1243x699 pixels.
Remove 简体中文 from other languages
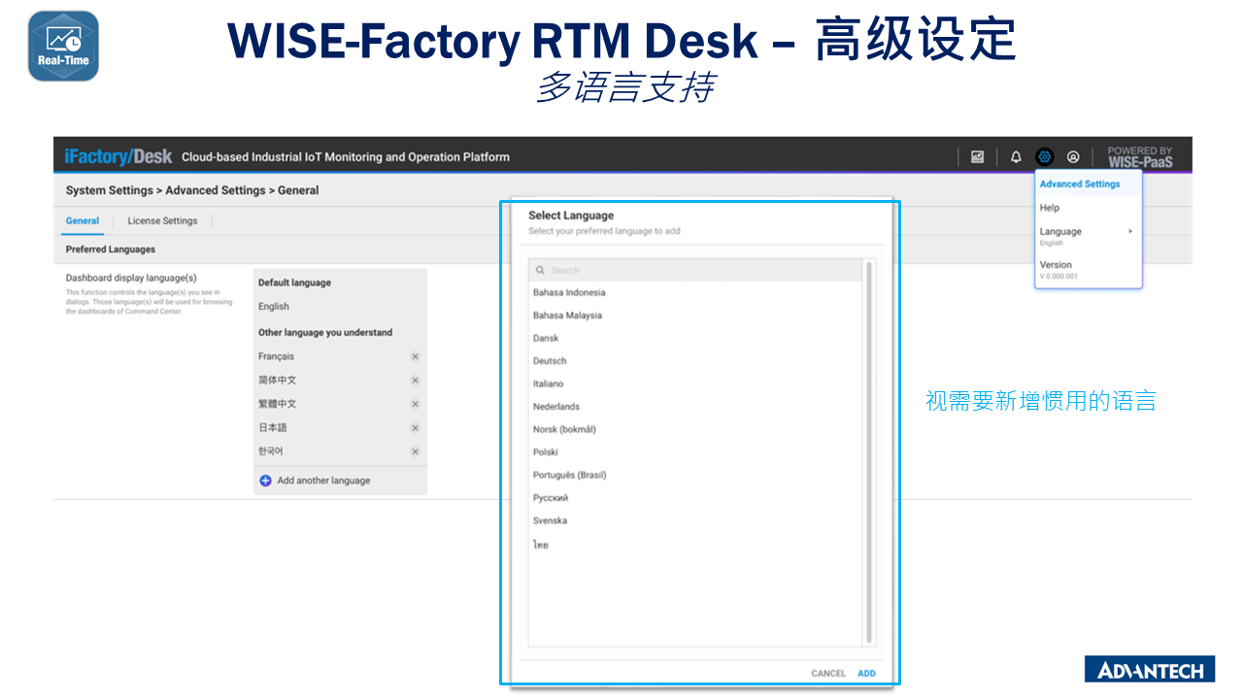coord(415,381)
